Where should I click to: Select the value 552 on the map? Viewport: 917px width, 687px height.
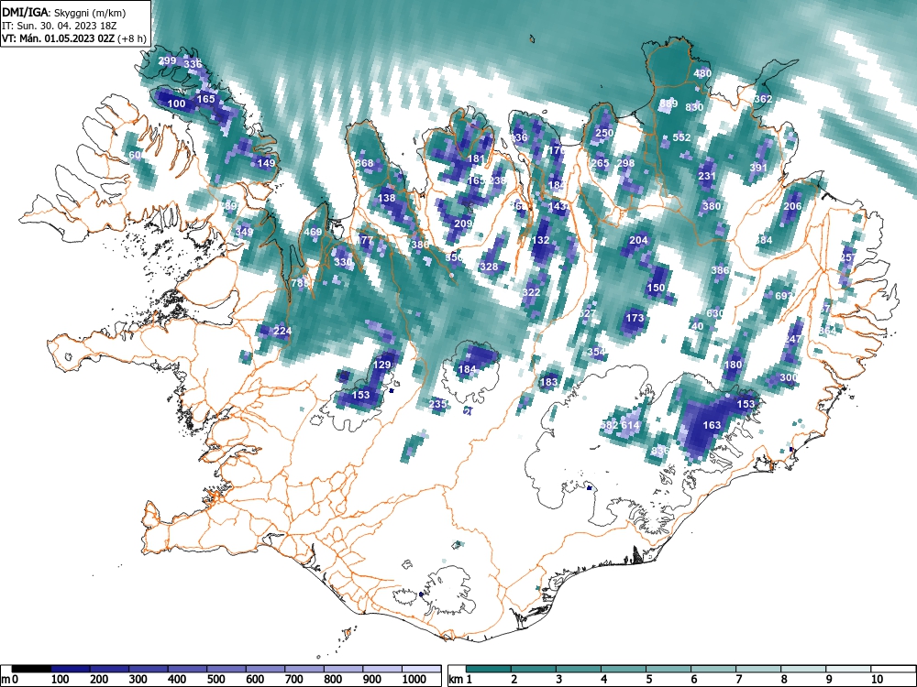click(x=682, y=138)
